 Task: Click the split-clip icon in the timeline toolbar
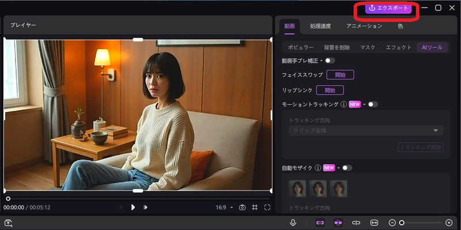click(356, 223)
